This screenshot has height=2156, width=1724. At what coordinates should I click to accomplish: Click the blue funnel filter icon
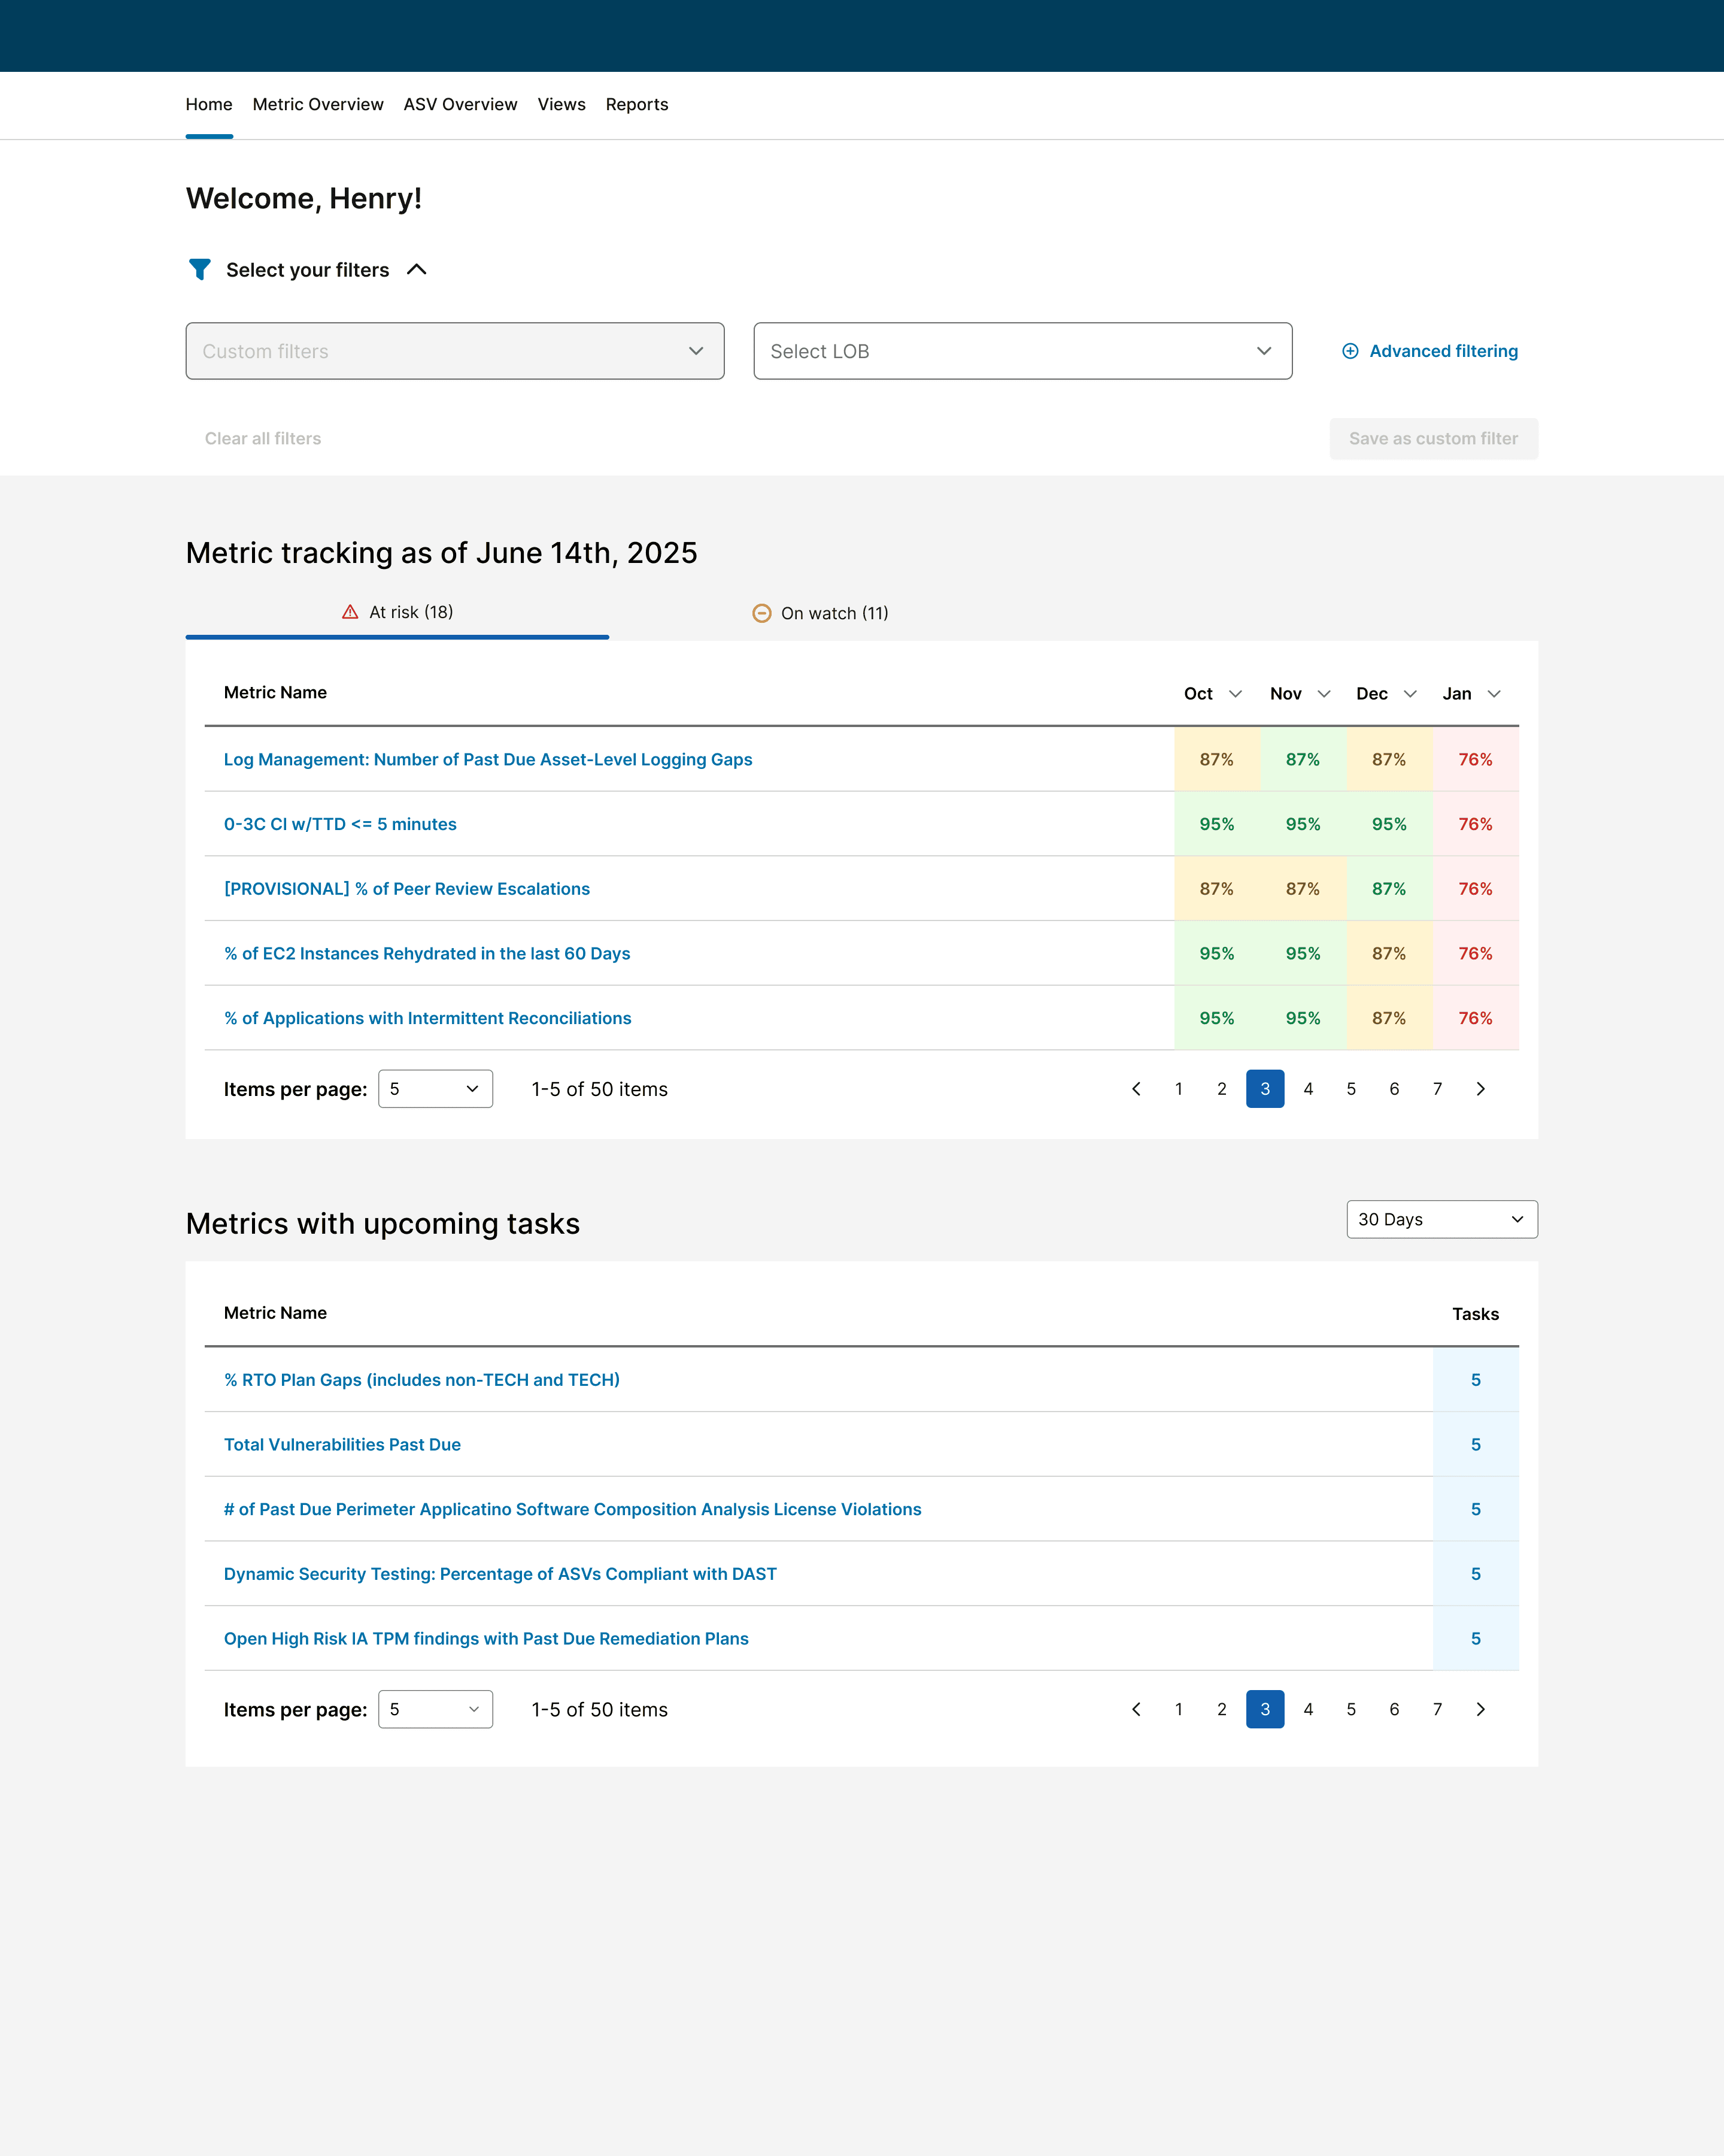click(x=200, y=270)
